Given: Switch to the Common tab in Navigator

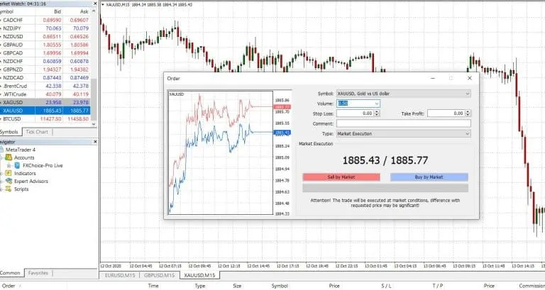Looking at the screenshot, I should [x=11, y=273].
